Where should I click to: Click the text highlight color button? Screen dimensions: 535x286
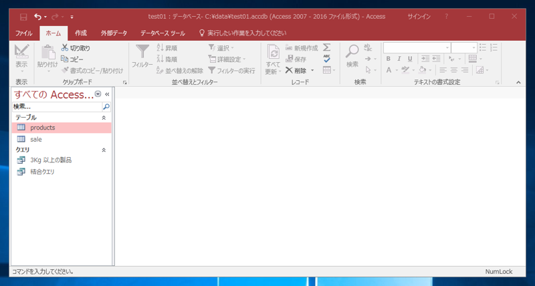(405, 70)
